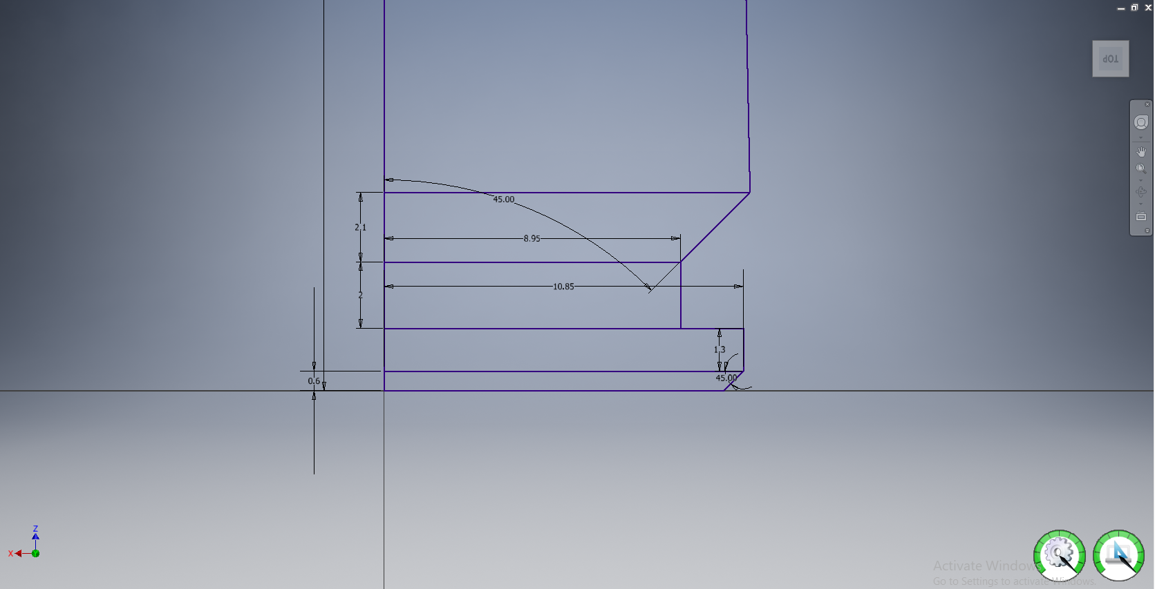Select the upper 45.00 angle dimension
This screenshot has width=1155, height=589.
pos(503,199)
